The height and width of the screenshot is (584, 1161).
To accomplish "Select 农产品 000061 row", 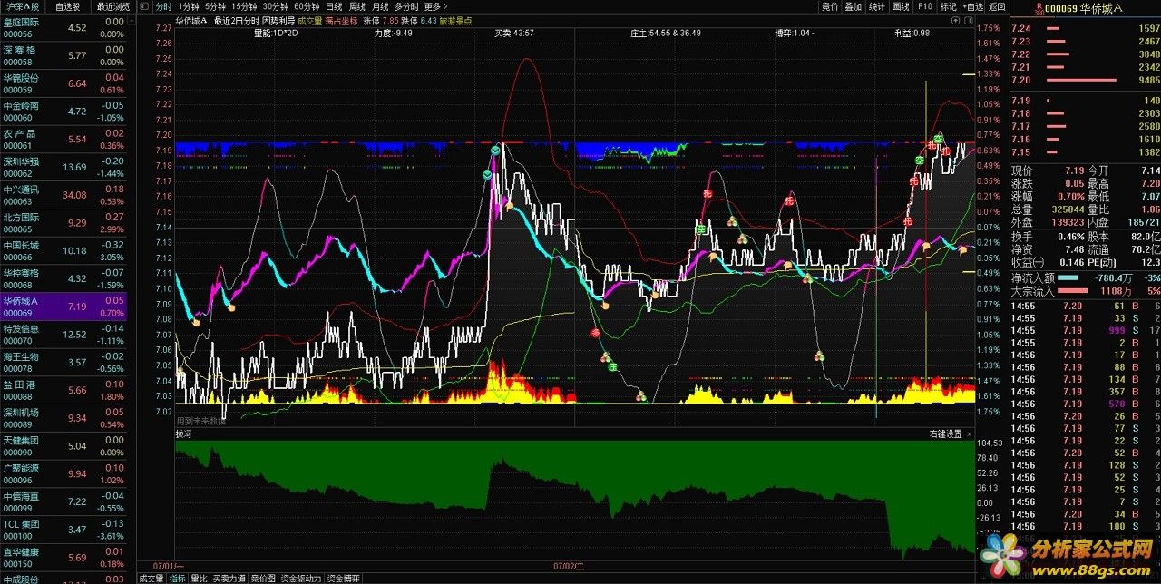I will 63,139.
